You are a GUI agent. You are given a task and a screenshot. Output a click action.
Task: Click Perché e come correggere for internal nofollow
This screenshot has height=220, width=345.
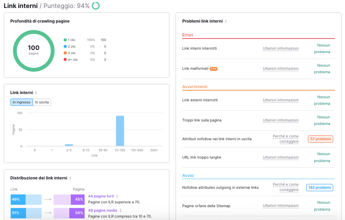pos(285,139)
